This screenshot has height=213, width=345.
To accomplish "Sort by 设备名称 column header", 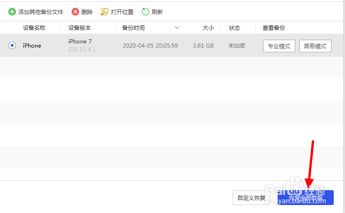I will [34, 28].
